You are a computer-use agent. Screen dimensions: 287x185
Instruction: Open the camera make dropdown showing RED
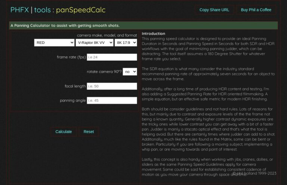54,43
